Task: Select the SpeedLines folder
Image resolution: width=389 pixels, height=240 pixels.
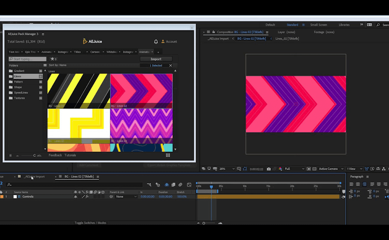Action: [x=25, y=93]
